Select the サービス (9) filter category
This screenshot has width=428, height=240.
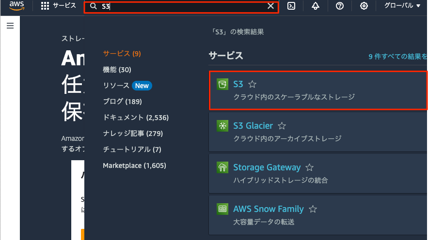[122, 54]
